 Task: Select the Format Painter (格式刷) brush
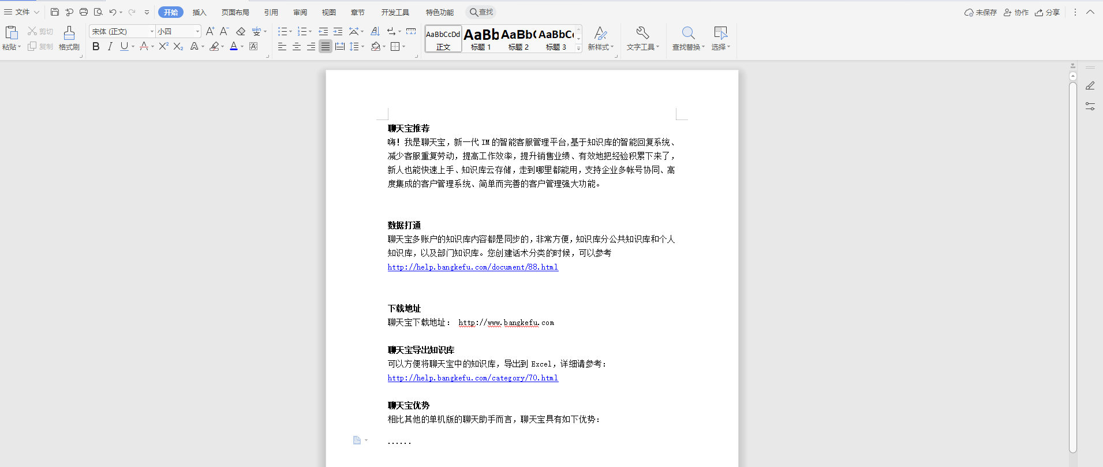point(69,38)
